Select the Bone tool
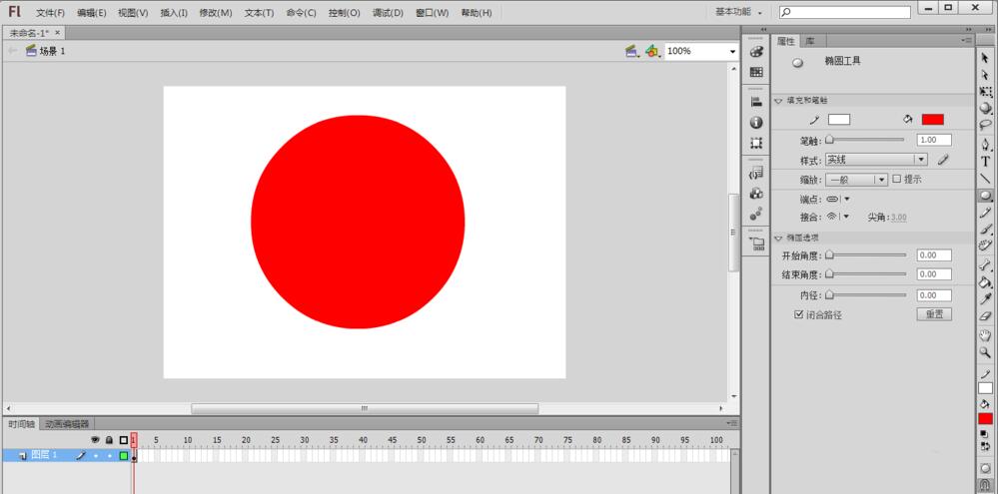Screen dimensions: 998x494 click(985, 265)
